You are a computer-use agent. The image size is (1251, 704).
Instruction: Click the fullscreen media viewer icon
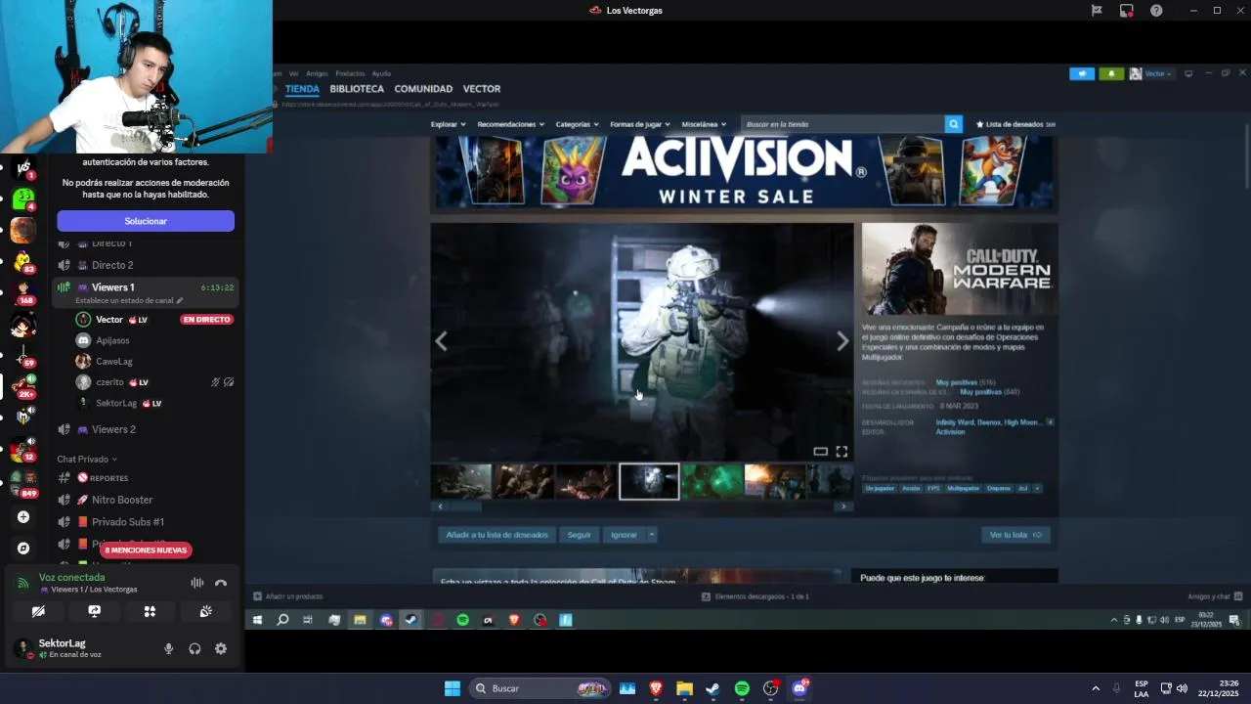841,452
